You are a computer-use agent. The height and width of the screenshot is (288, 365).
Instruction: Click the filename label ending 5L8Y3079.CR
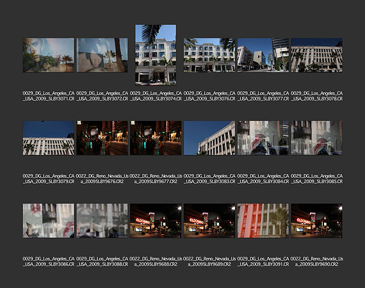click(x=49, y=179)
